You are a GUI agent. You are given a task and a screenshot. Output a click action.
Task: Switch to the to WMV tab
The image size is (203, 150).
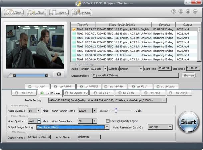coord(114,86)
